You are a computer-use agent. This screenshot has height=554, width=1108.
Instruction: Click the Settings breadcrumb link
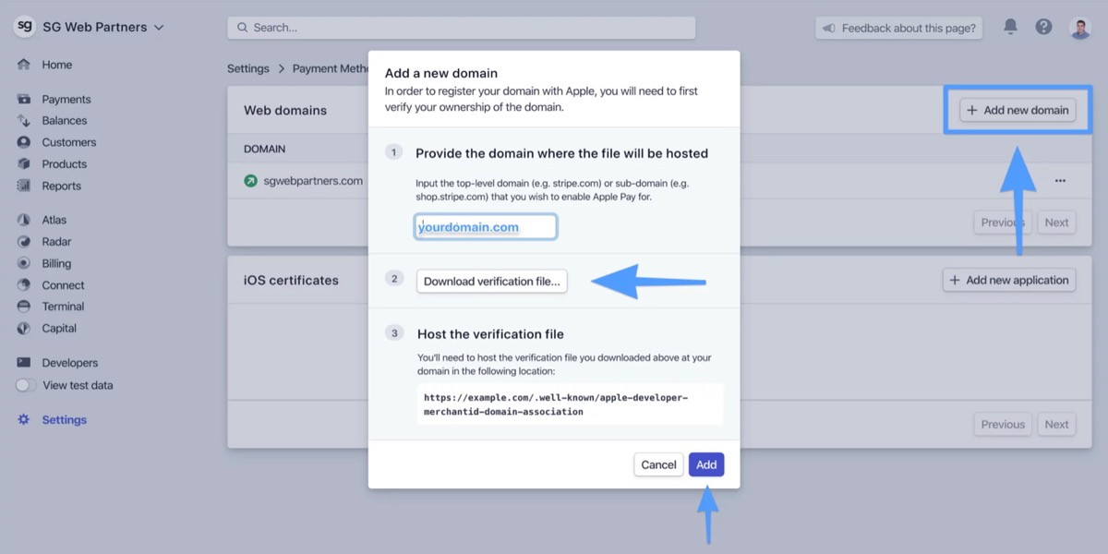point(247,68)
